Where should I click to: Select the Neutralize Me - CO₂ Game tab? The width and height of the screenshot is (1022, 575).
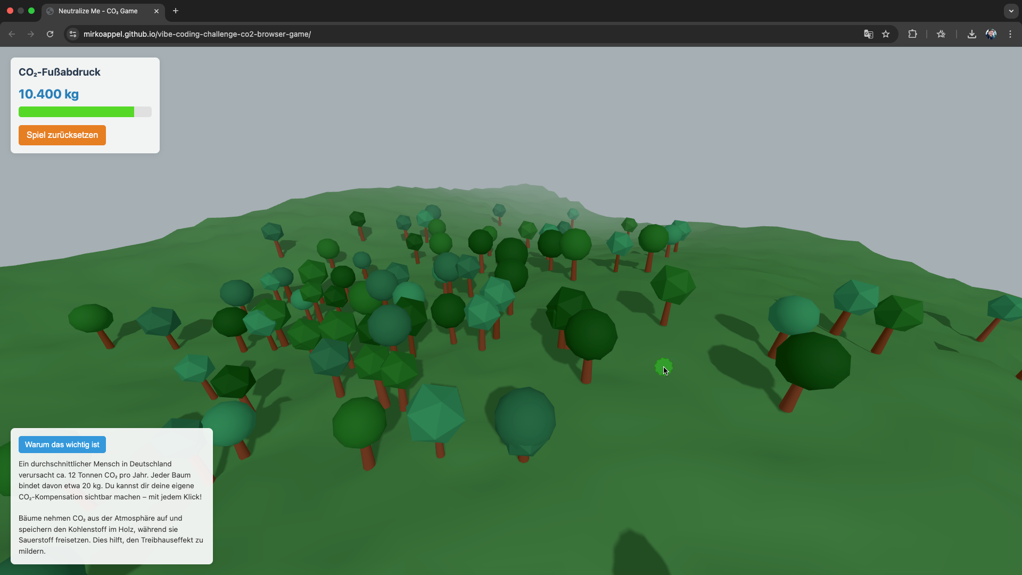pyautogui.click(x=103, y=11)
